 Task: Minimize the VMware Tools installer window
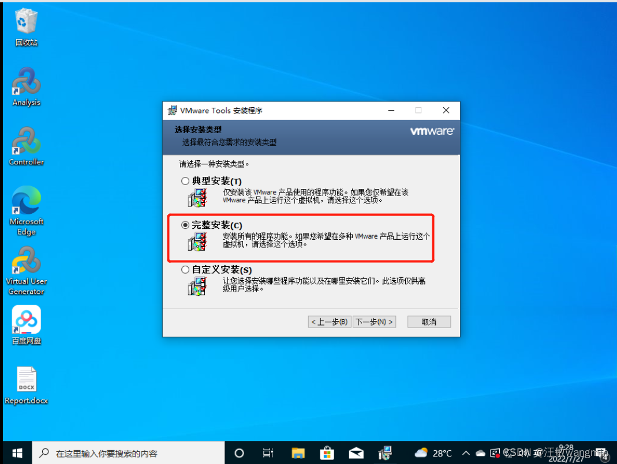(x=391, y=111)
